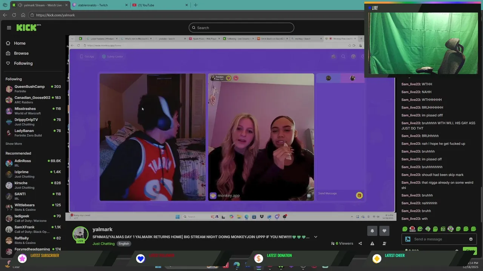Switch to the yalmark Stream tab
This screenshot has width=483, height=271.
39,5
